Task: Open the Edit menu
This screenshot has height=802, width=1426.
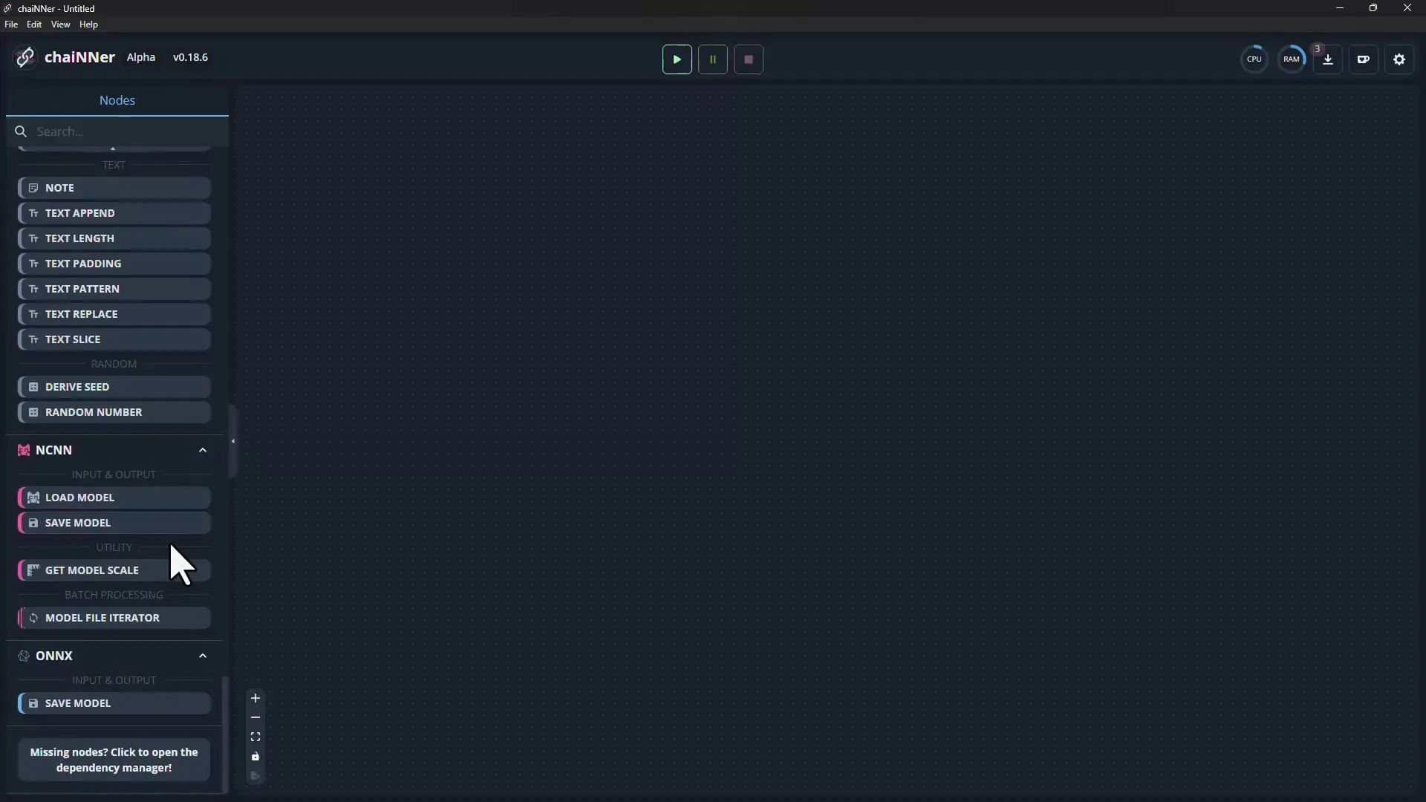Action: (34, 25)
